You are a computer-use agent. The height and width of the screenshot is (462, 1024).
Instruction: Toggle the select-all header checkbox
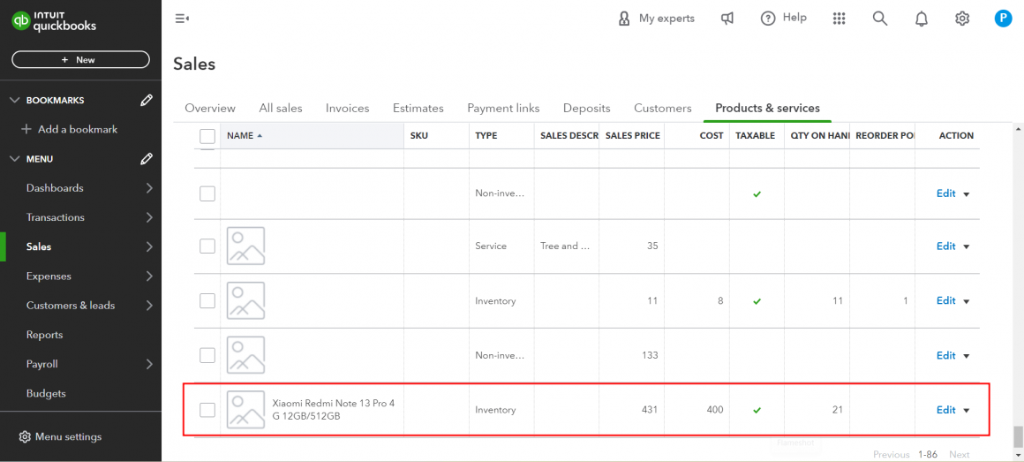tap(207, 136)
